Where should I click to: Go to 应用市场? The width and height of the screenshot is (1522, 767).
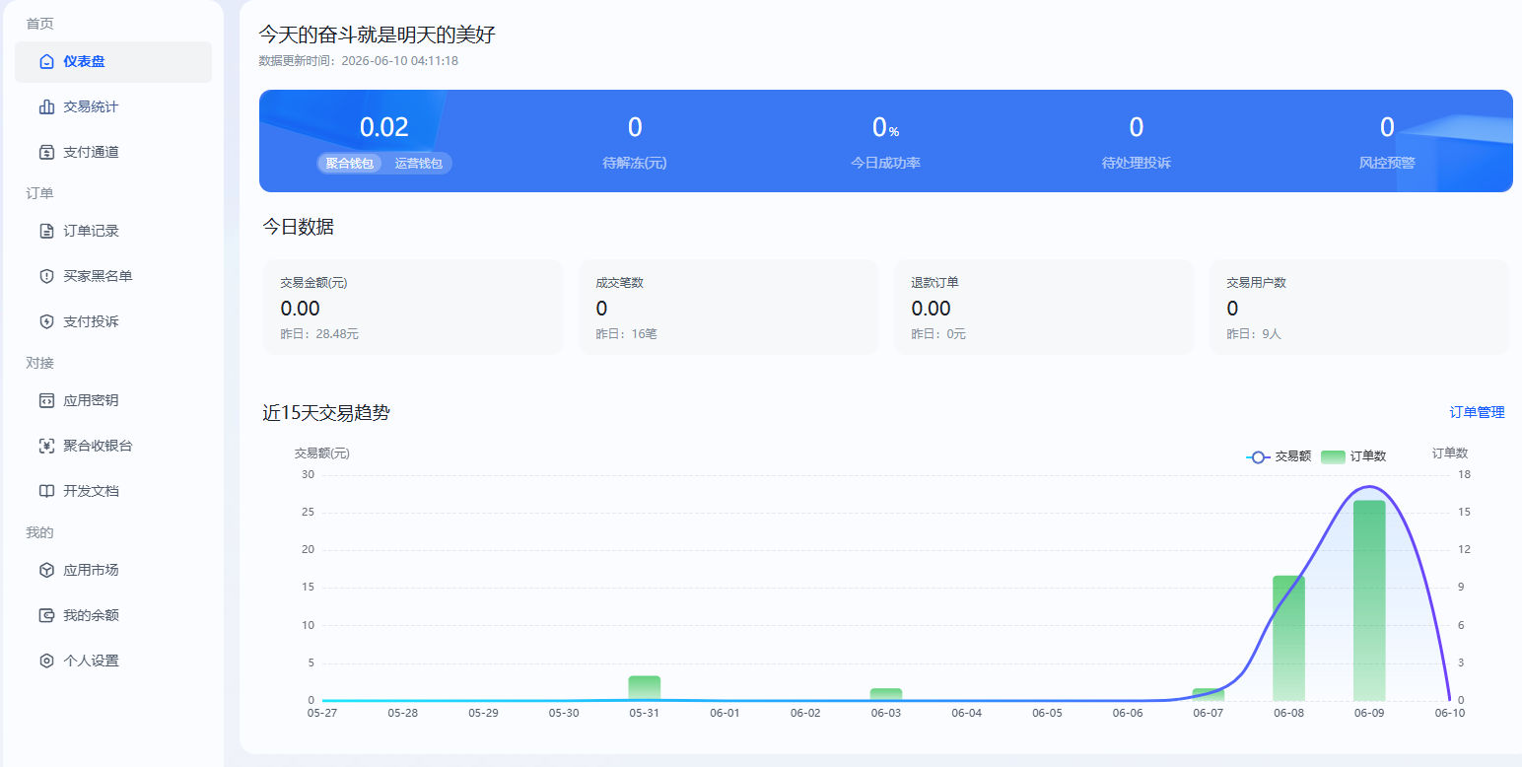[113, 570]
